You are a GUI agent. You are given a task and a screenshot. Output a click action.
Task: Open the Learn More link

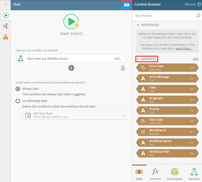pos(184,48)
